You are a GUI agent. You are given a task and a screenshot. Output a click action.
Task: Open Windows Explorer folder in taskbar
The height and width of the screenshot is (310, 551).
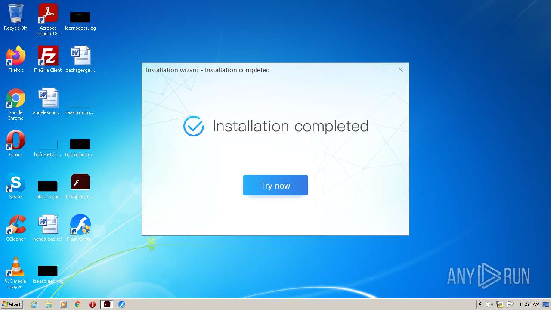[x=49, y=304]
